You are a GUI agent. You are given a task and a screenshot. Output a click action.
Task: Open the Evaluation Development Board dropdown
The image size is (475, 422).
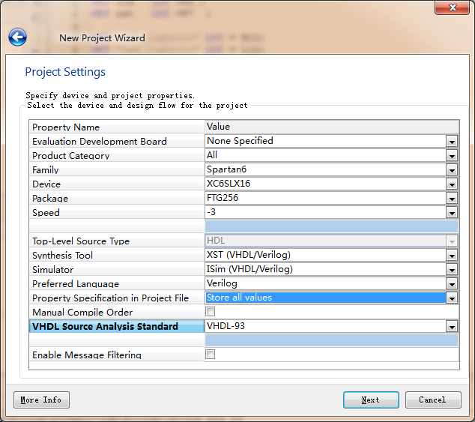pos(451,141)
